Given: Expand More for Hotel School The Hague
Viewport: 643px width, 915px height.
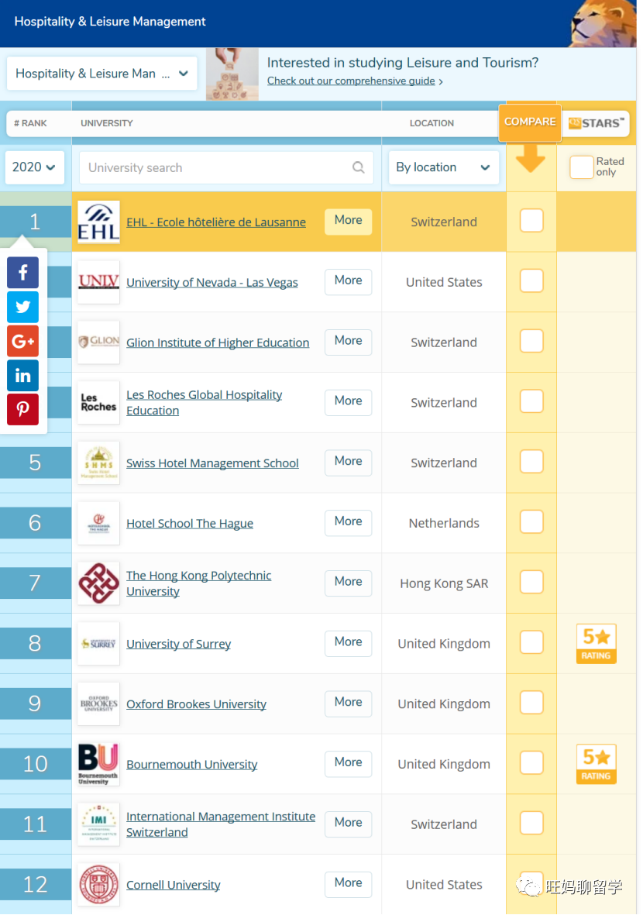Looking at the screenshot, I should 349,521.
